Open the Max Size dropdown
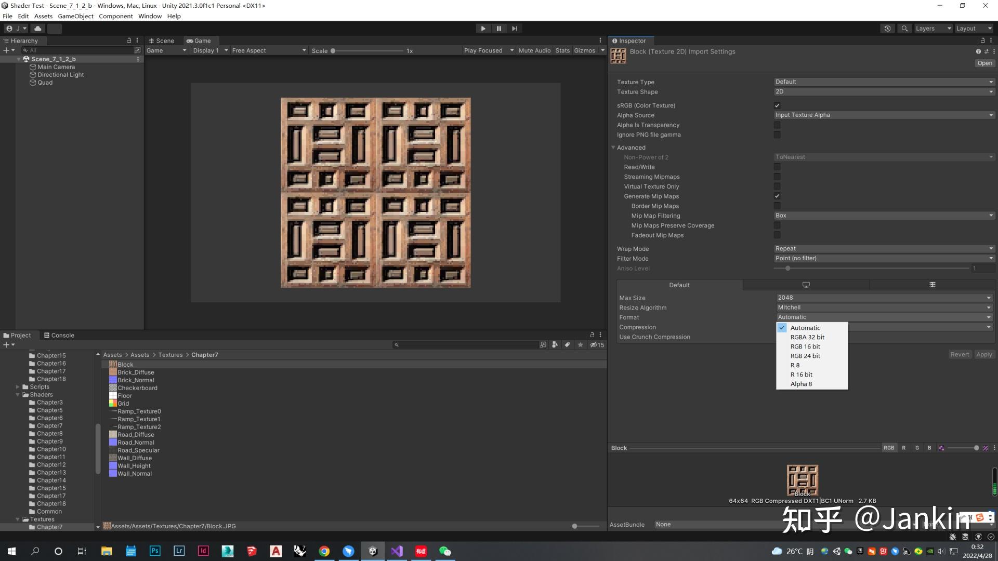The image size is (998, 561). tap(883, 297)
